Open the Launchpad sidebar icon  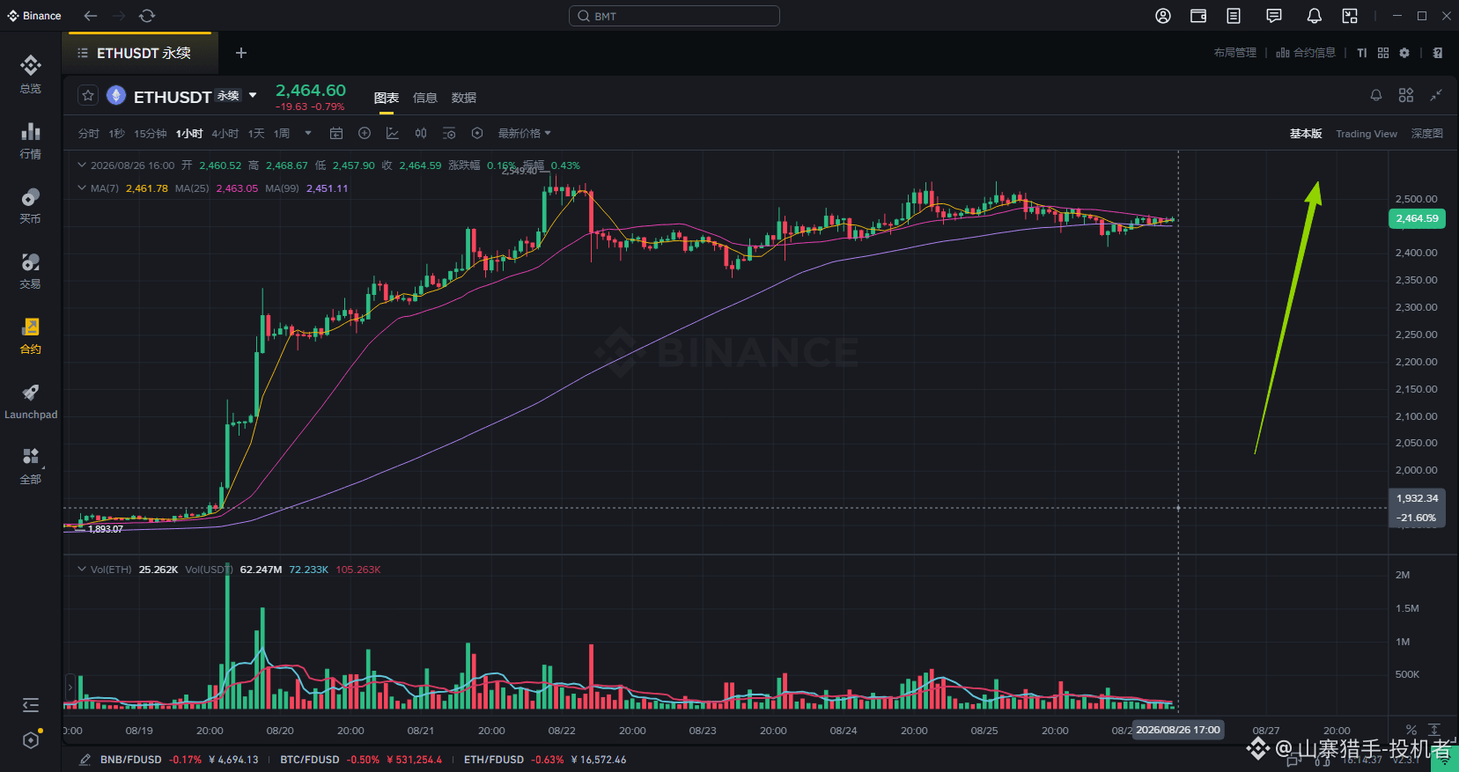31,401
